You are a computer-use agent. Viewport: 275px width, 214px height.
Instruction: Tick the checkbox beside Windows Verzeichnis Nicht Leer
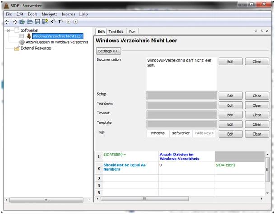click(x=22, y=36)
